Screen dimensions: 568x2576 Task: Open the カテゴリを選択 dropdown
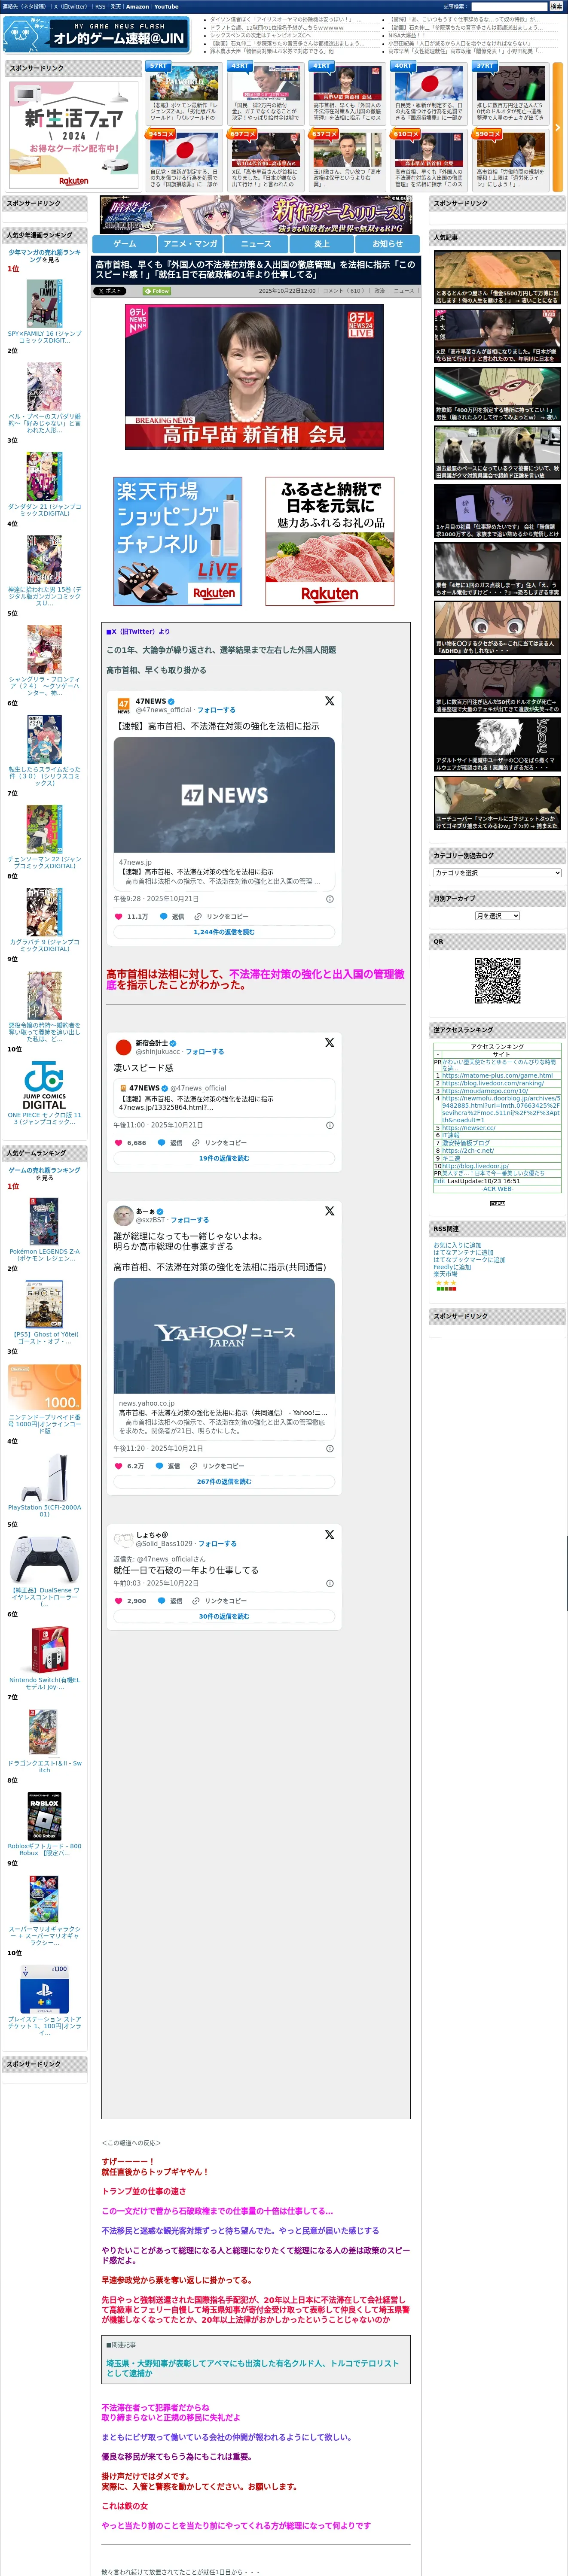[497, 873]
